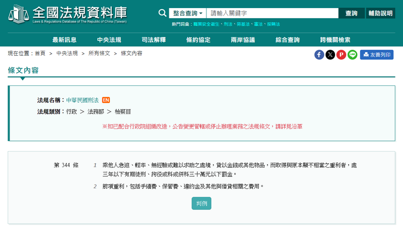Image resolution: width=403 pixels, height=236 pixels.
Task: Focus the keyword search input field
Action: 272,13
